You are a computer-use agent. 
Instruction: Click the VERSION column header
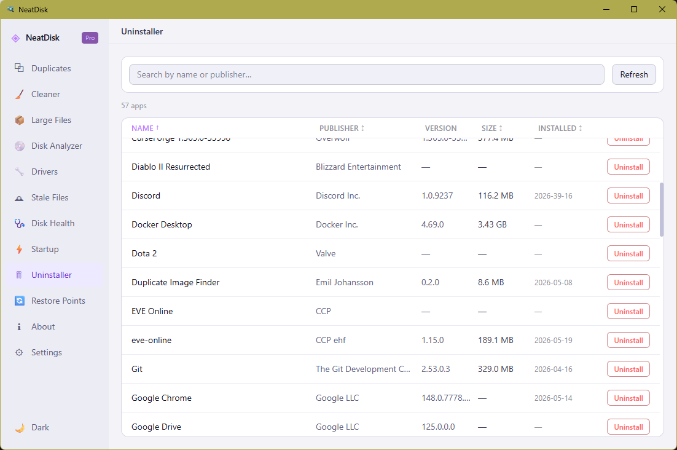(x=440, y=128)
